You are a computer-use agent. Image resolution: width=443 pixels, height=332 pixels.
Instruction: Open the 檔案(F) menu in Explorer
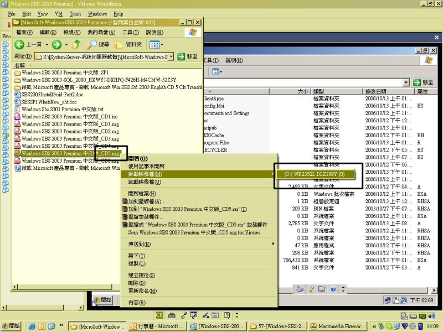(24, 33)
